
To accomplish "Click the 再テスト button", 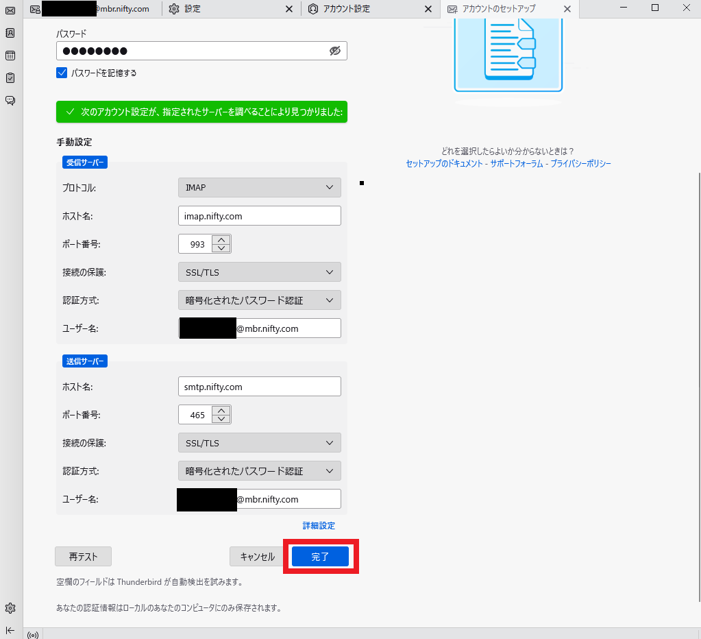I will coord(83,557).
